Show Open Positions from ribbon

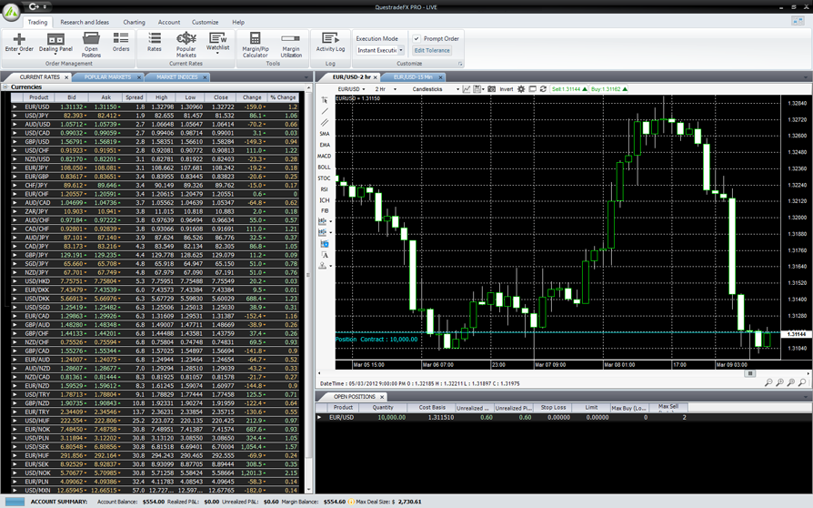click(91, 45)
